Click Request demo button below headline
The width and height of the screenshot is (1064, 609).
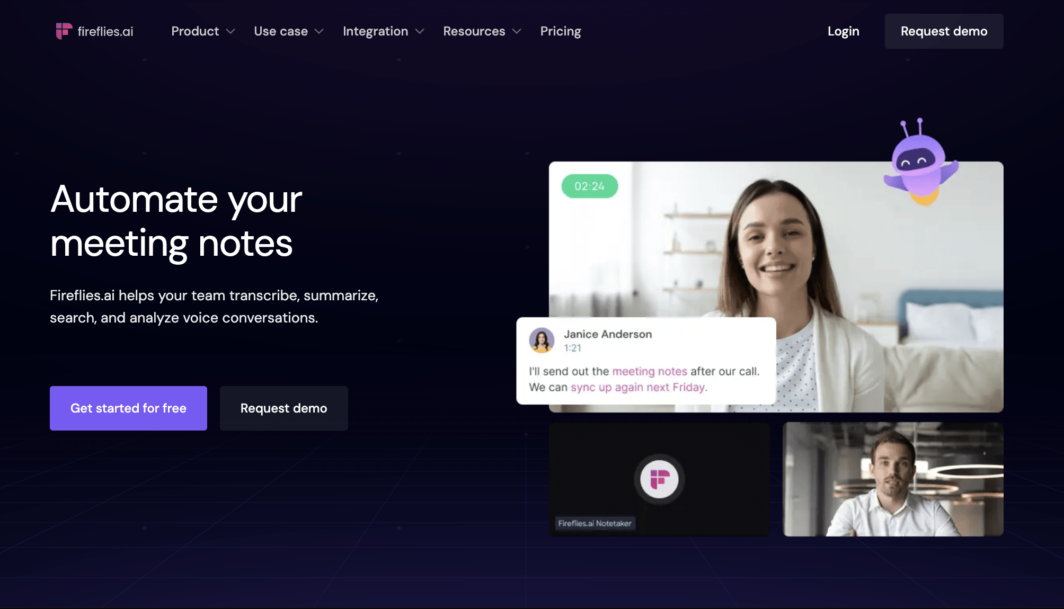[284, 408]
